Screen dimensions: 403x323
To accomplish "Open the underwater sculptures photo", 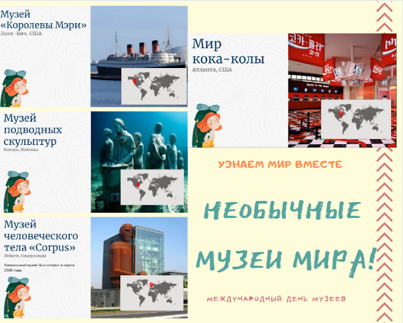I will (x=139, y=162).
